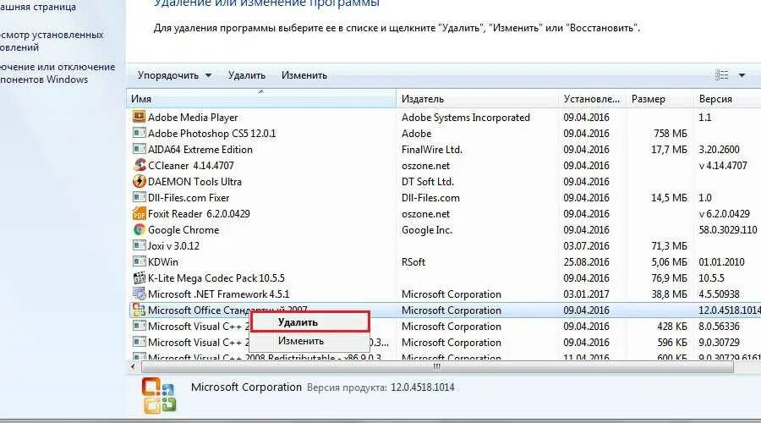Select Google Chrome entry name

[x=183, y=230]
